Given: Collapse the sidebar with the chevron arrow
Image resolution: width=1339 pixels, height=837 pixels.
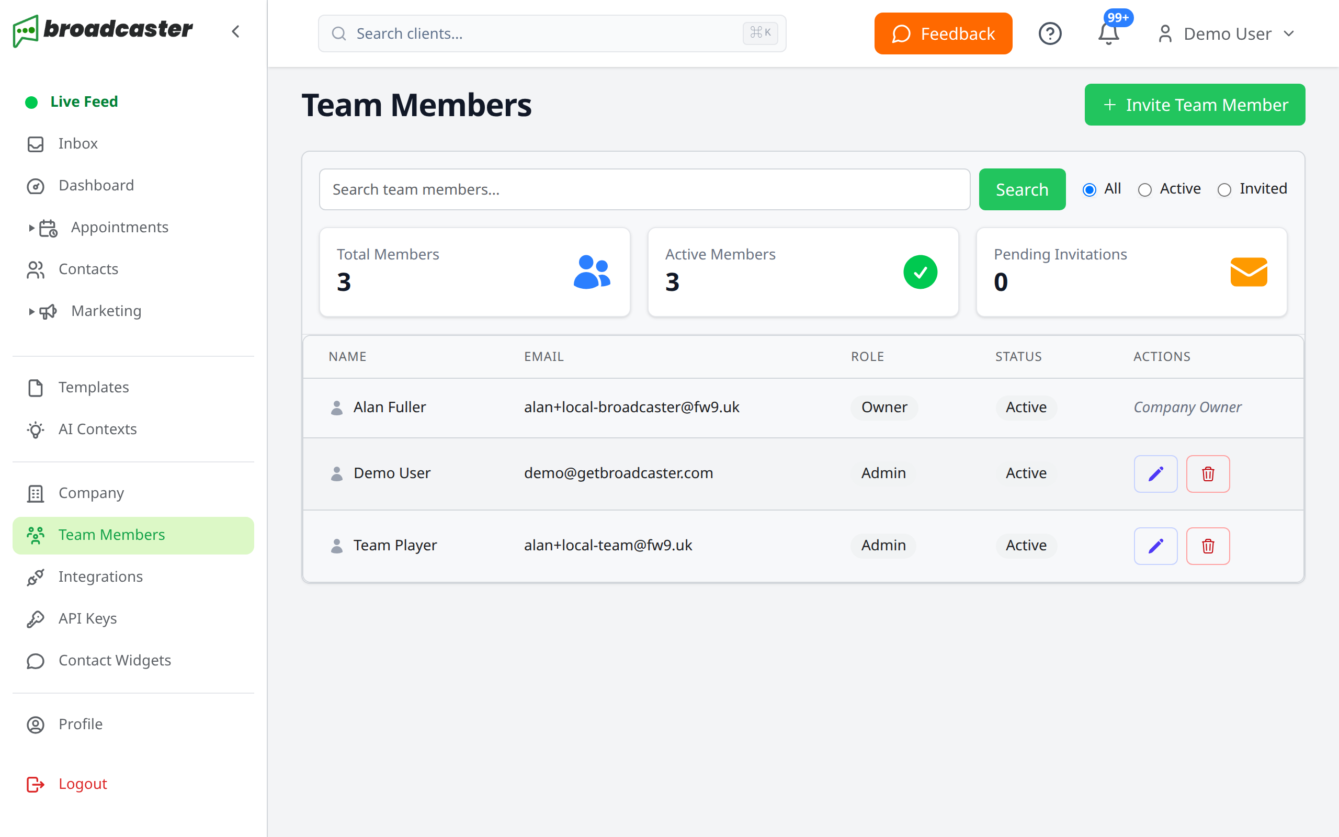Looking at the screenshot, I should tap(236, 31).
